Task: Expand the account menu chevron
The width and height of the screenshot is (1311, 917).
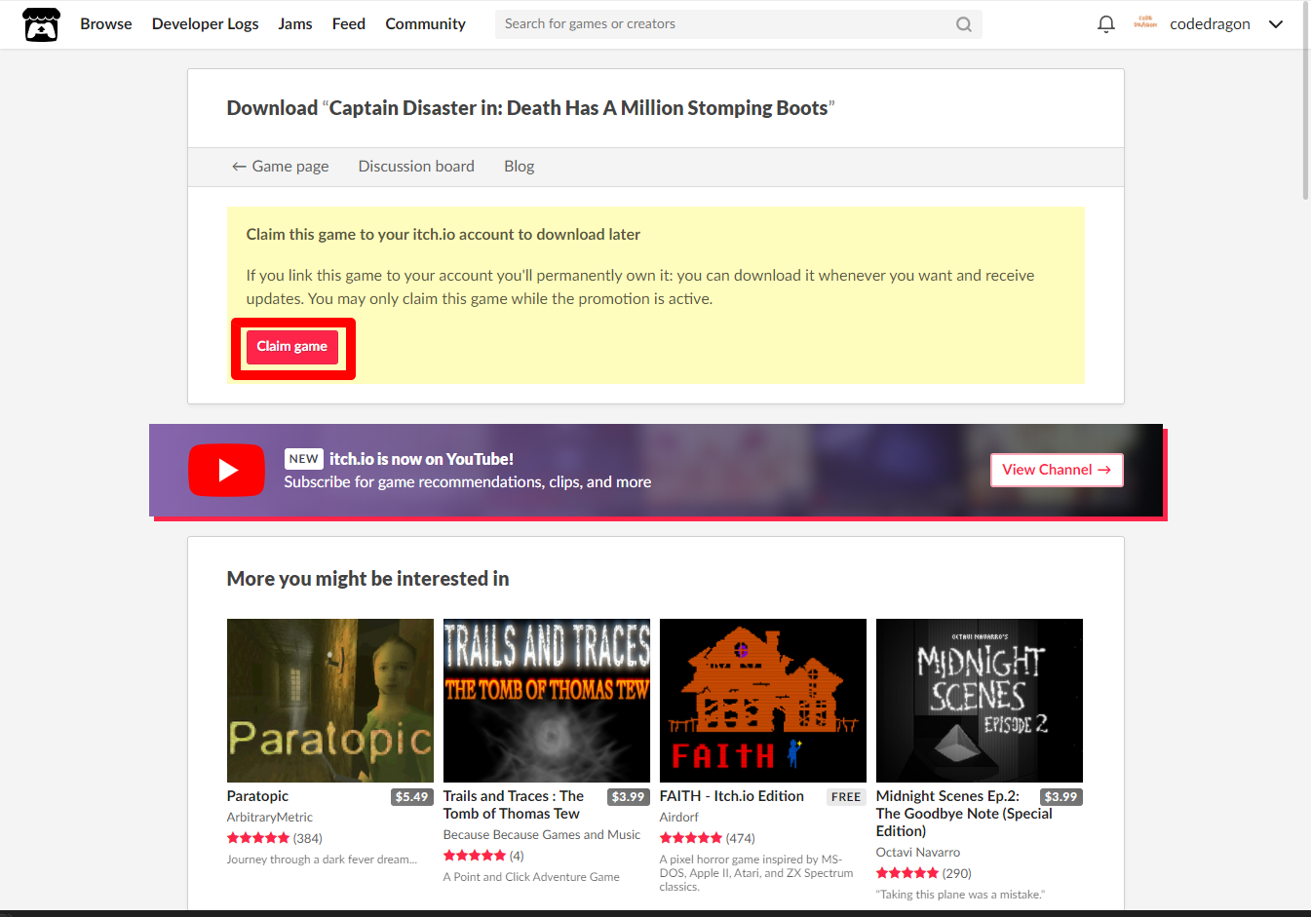Action: tap(1275, 24)
